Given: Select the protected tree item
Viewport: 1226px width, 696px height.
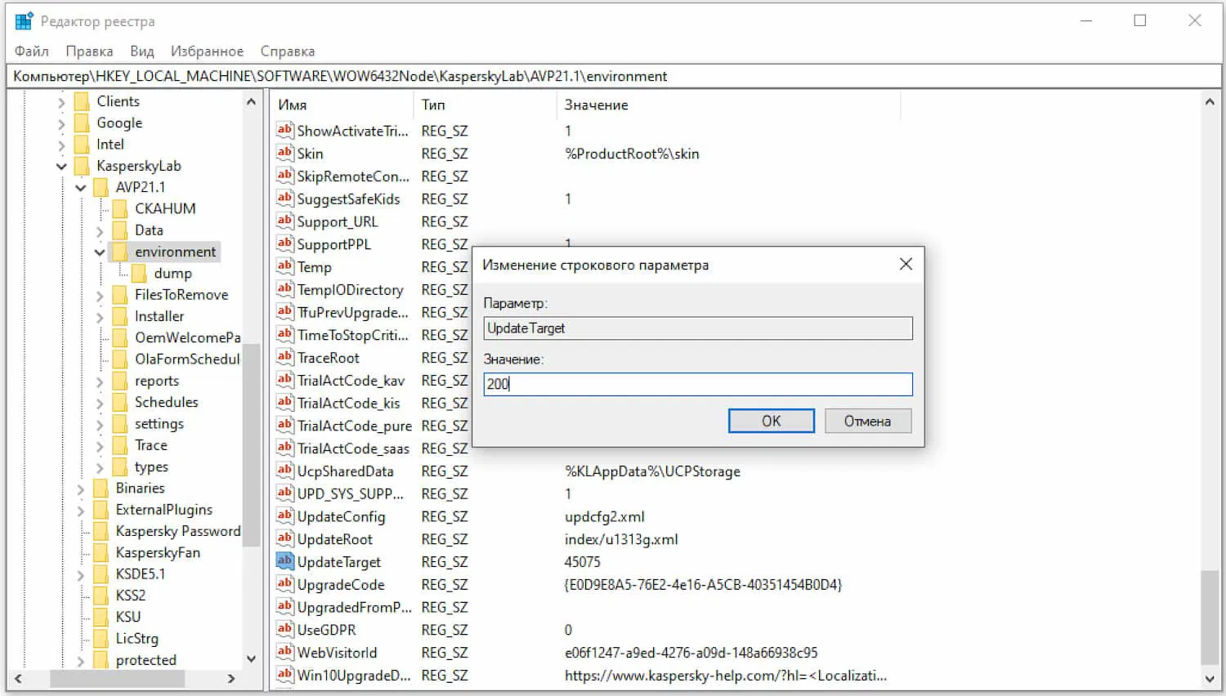Looking at the screenshot, I should click(x=146, y=660).
